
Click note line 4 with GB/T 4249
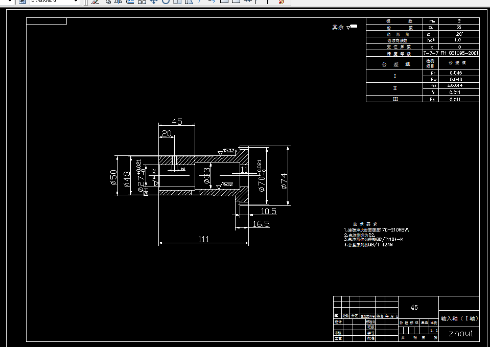click(x=368, y=244)
